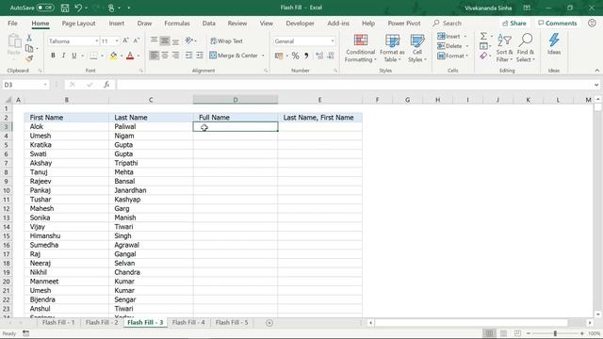
Task: Click the zoom slider handle
Action: coord(555,333)
